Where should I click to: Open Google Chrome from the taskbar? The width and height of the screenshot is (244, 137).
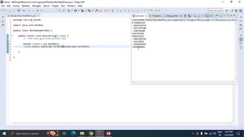pos(91,134)
